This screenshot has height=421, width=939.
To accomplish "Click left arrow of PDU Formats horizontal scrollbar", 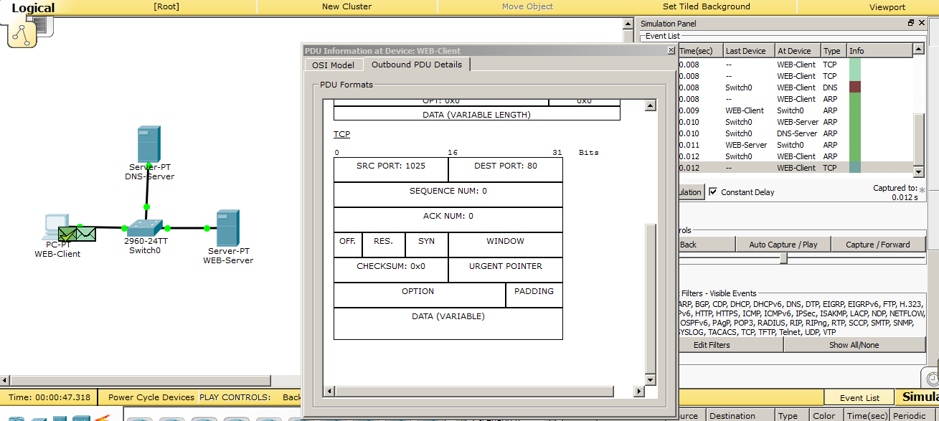I will pos(329,392).
